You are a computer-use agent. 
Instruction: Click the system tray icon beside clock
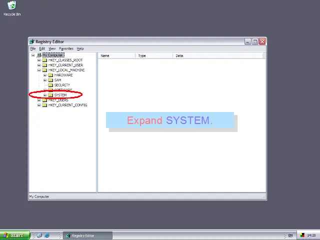(302, 235)
